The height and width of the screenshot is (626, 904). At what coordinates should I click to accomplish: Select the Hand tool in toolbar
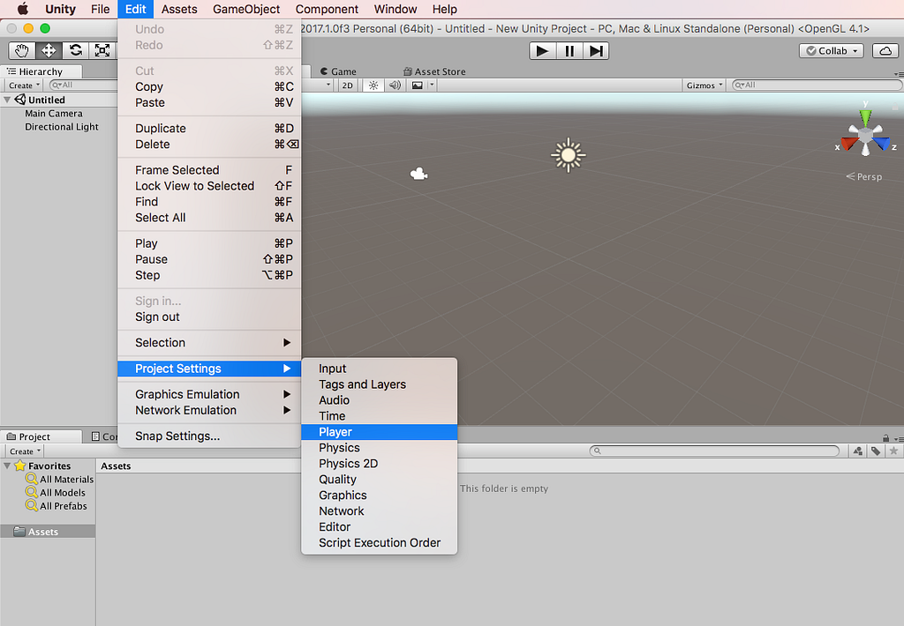pyautogui.click(x=22, y=50)
